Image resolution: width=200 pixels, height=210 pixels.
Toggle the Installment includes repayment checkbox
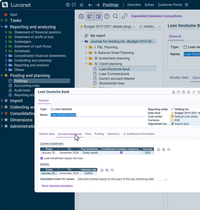pyautogui.click(x=121, y=153)
